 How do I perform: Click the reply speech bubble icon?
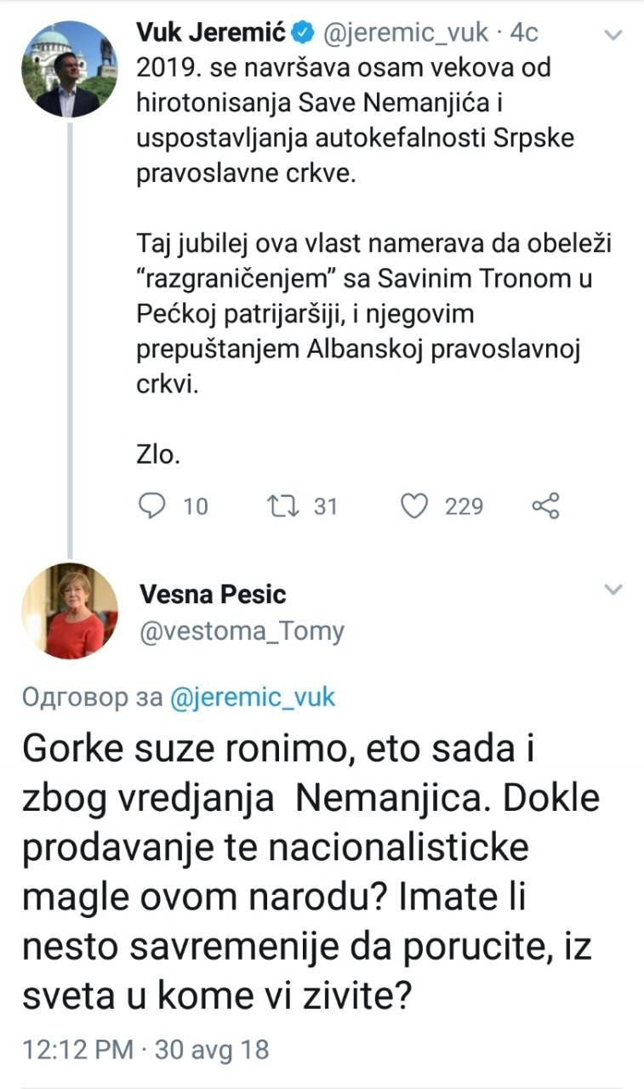[151, 506]
